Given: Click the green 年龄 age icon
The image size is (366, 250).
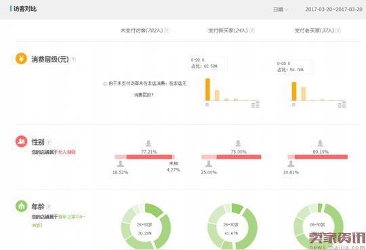Looking at the screenshot, I should 21,206.
